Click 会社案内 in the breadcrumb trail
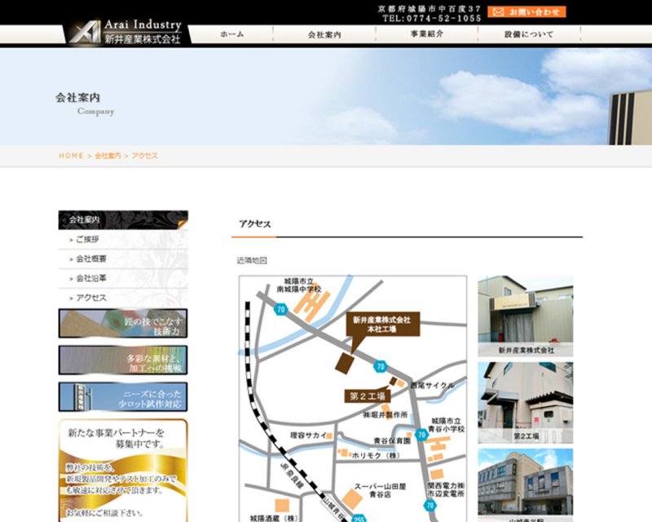Image resolution: width=652 pixels, height=522 pixels. point(108,156)
